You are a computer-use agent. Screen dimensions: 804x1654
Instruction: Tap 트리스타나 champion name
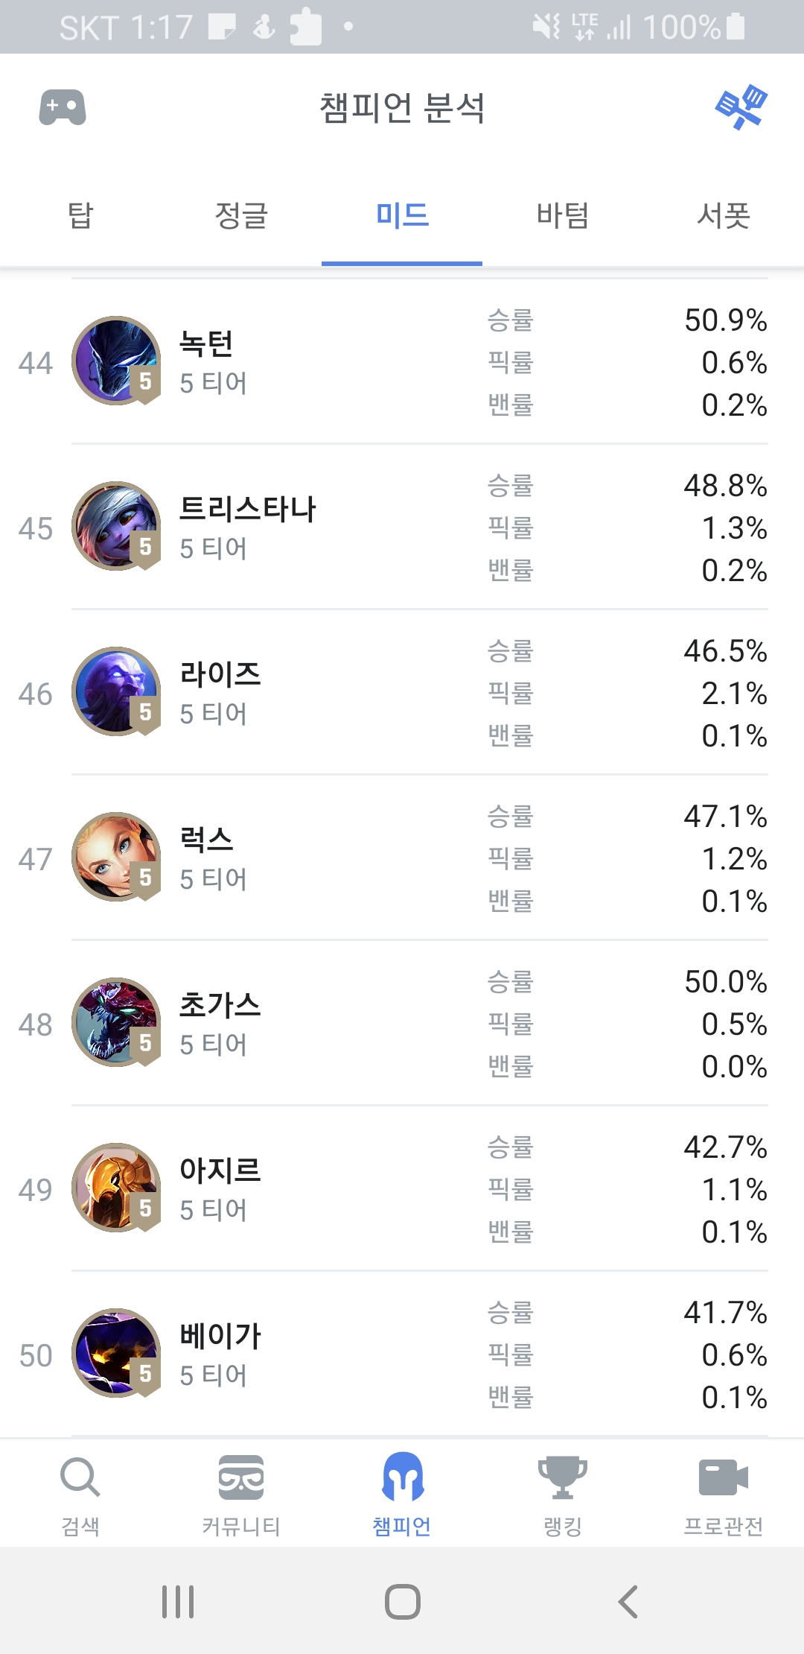(248, 510)
